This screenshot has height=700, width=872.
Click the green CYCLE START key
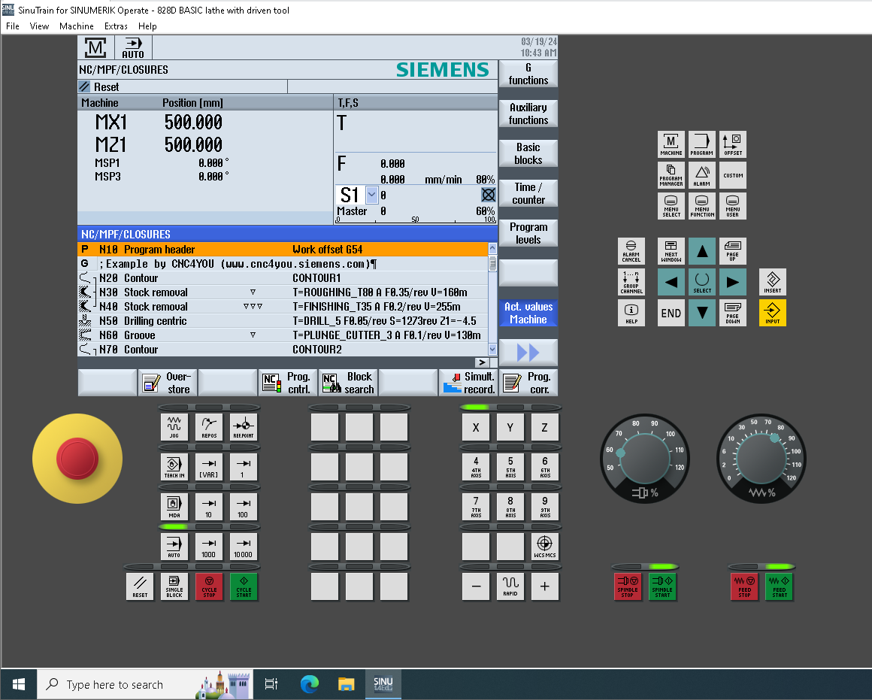coord(244,587)
